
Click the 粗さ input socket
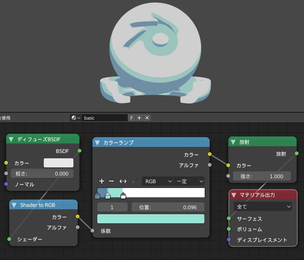click(6, 173)
